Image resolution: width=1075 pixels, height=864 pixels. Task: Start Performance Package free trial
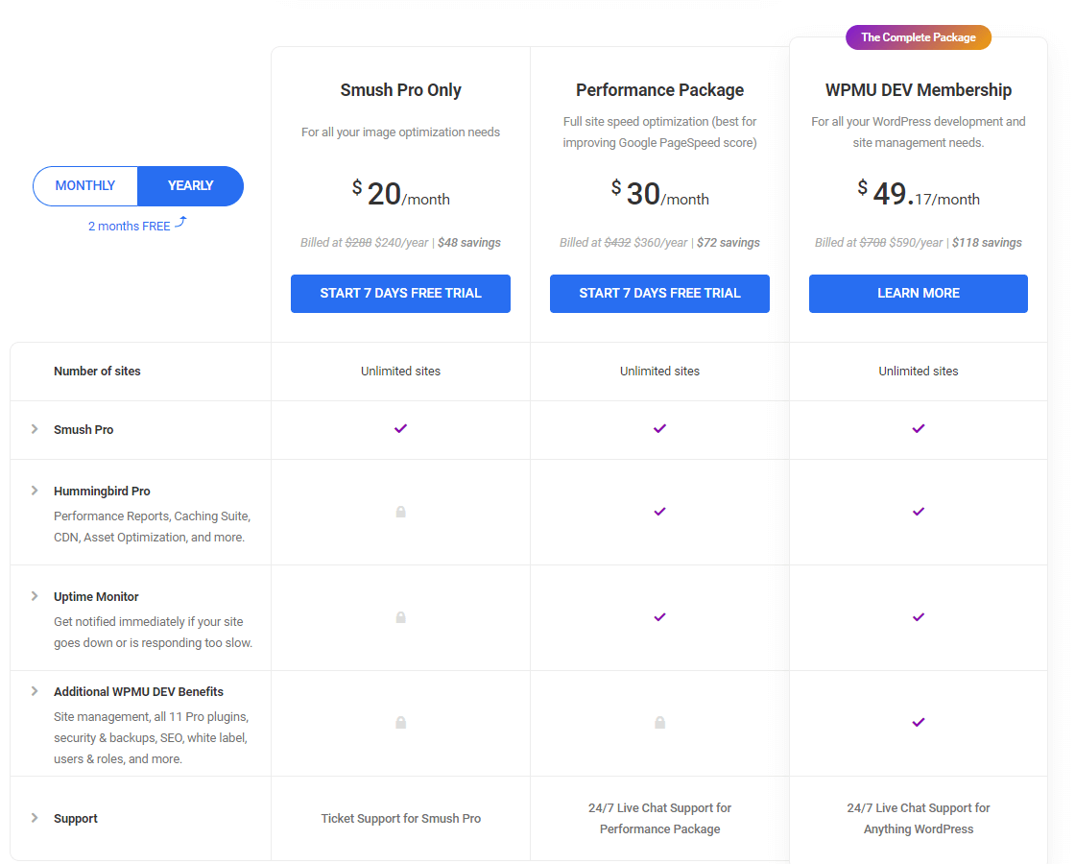pyautogui.click(x=659, y=294)
